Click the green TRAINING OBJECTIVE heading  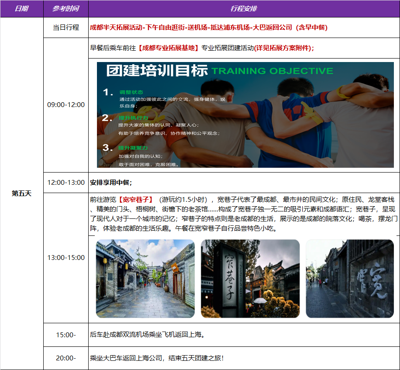coord(272,71)
